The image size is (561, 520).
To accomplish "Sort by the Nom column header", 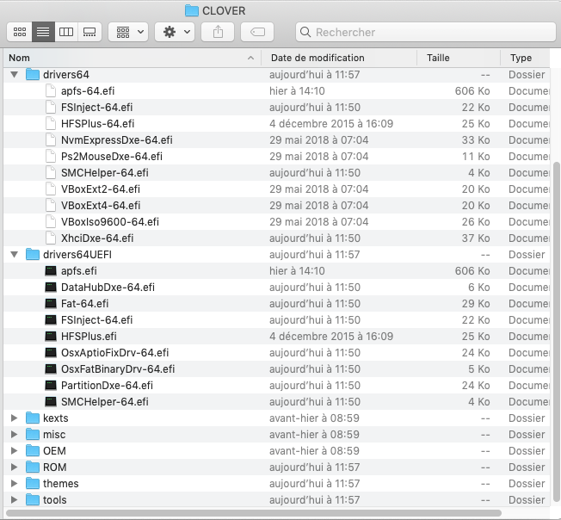I will (x=133, y=58).
